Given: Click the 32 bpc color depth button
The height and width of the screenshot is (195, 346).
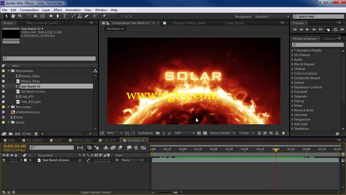Looking at the screenshot, I should (x=26, y=133).
